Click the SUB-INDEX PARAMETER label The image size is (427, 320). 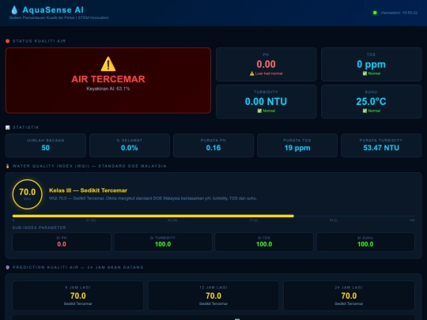point(40,228)
